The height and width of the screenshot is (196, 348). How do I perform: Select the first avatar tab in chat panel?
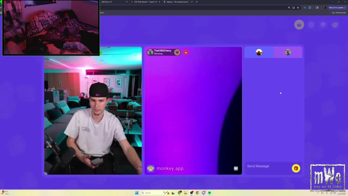(x=259, y=52)
